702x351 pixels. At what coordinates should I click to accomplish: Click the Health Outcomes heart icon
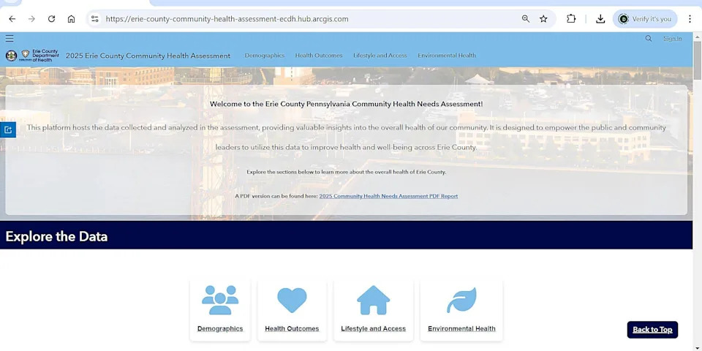292,300
